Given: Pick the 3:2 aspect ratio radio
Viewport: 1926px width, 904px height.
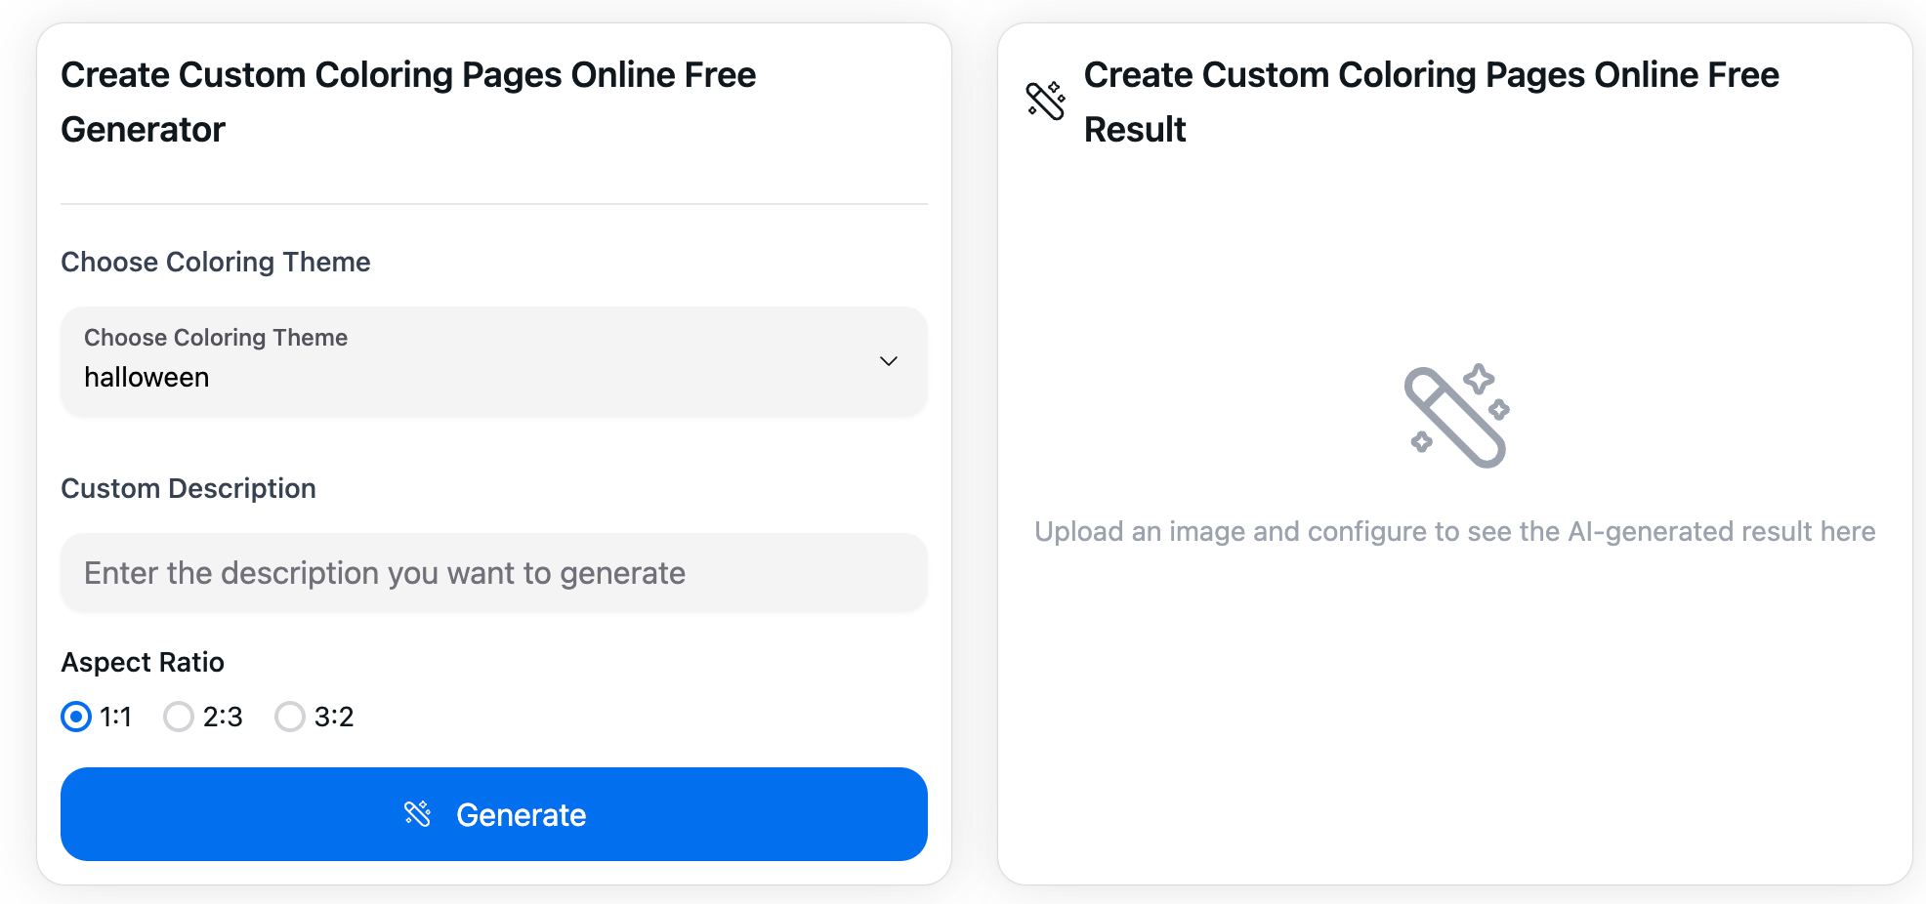Looking at the screenshot, I should pyautogui.click(x=290, y=717).
